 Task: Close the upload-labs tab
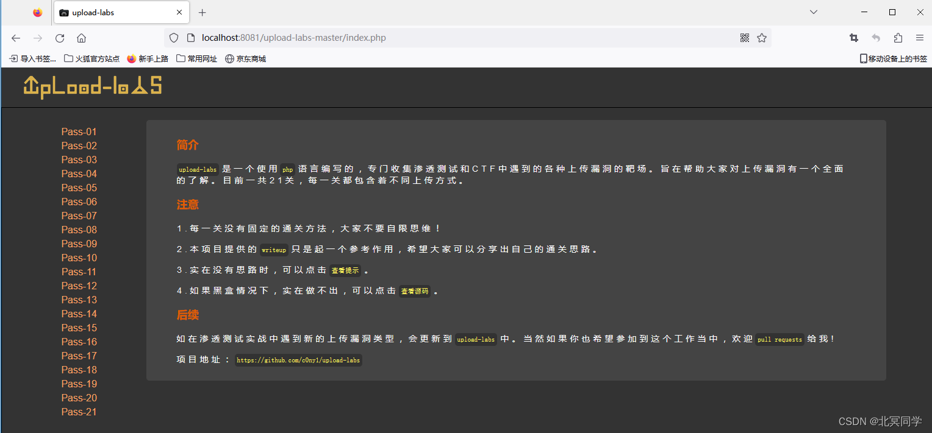[x=179, y=12]
